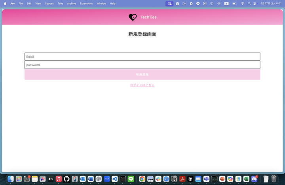Open Mail from the Dock
This screenshot has width=285, height=185.
(198, 179)
